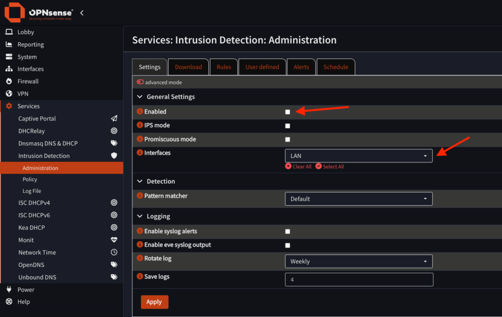The height and width of the screenshot is (317, 502).
Task: Open Captive Portal in sidebar
Action: click(x=37, y=118)
